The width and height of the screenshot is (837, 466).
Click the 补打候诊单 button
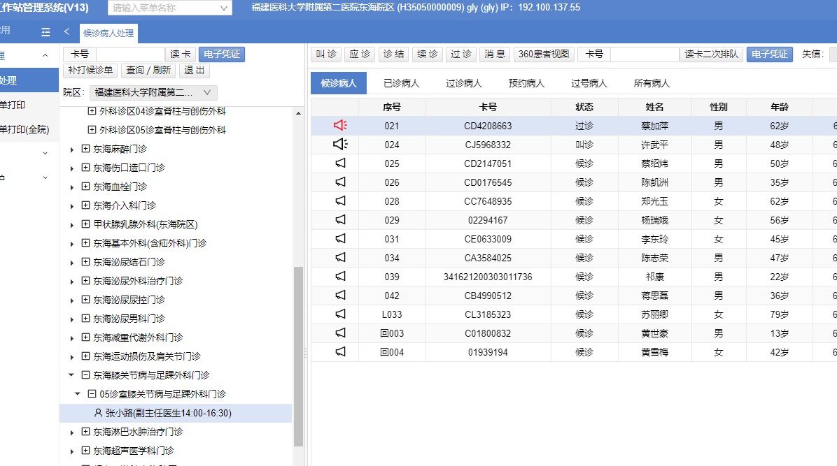(90, 71)
